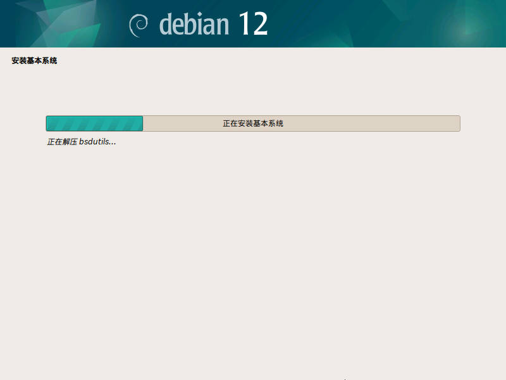Click the boundary where the teal fill ends

pyautogui.click(x=143, y=123)
